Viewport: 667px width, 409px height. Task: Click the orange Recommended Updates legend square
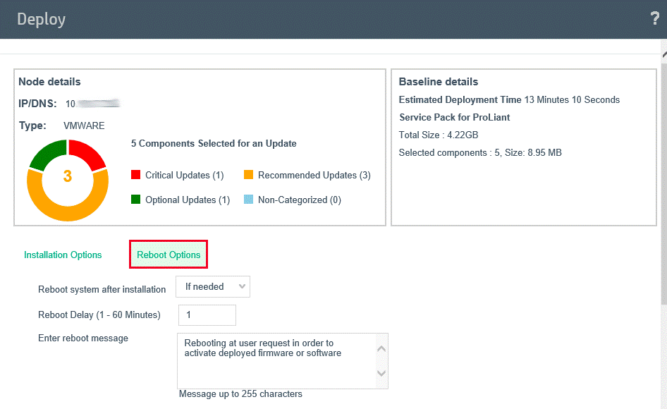pos(249,175)
